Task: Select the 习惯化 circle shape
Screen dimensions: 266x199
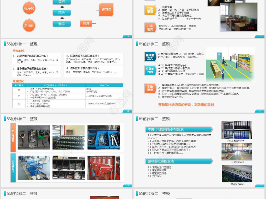Action: tap(29, 25)
